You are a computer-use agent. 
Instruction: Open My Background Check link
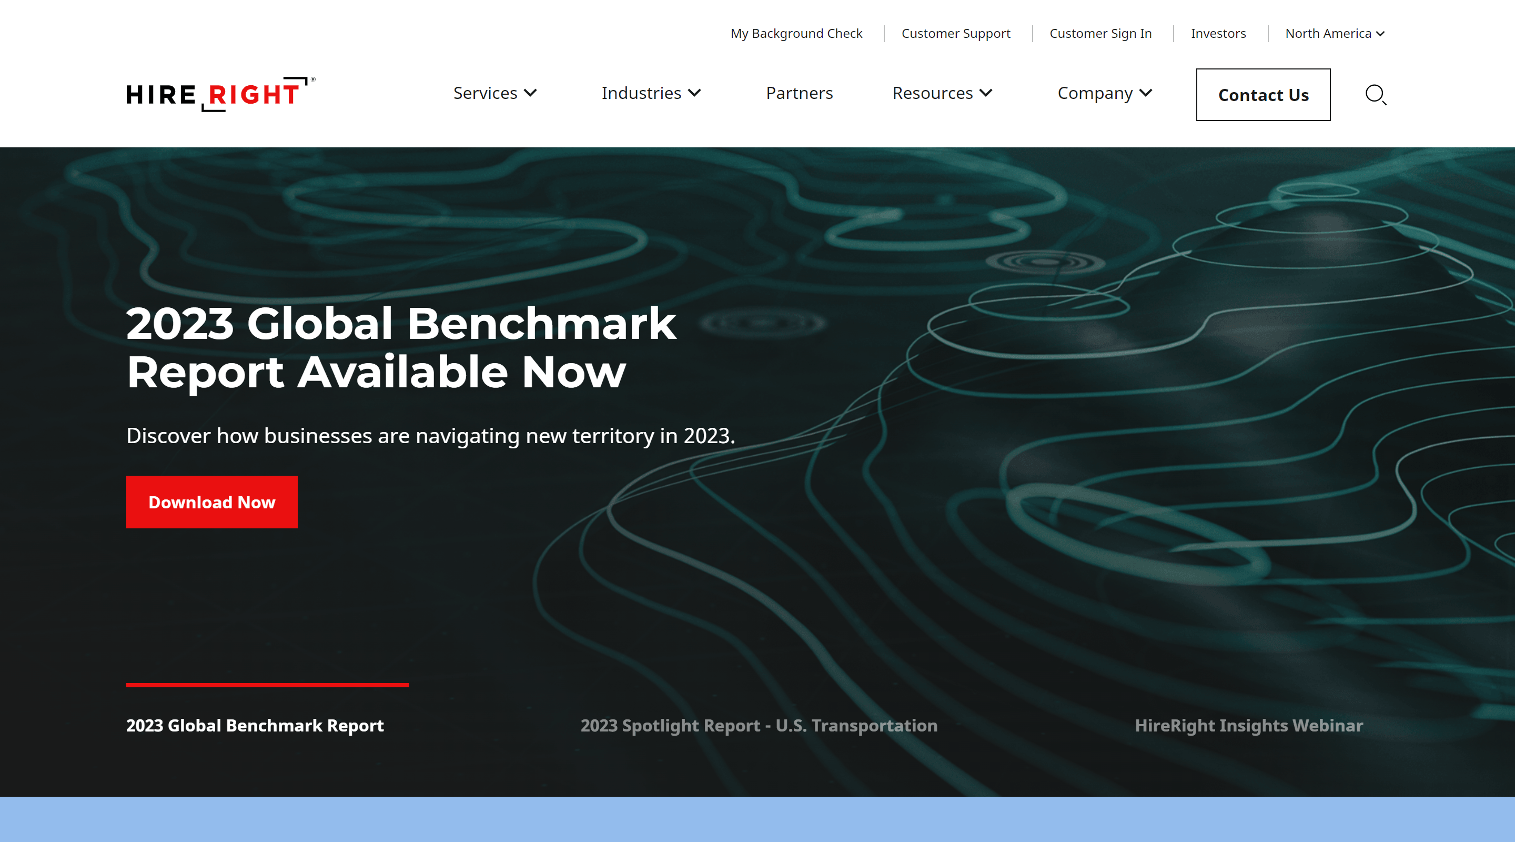coord(796,34)
